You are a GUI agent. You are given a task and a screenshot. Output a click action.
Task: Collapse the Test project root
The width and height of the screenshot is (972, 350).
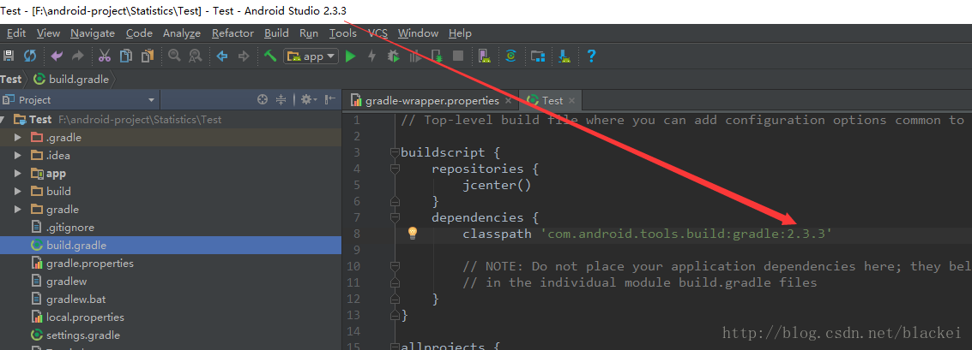3,119
